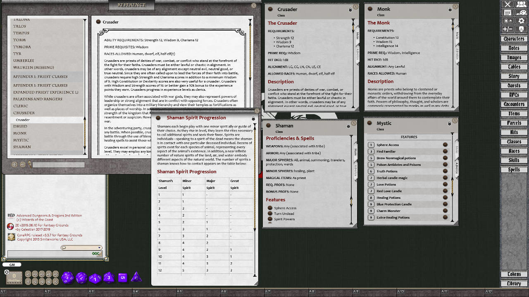Image resolution: width=529 pixels, height=297 pixels.
Task: Expand the Shaman entry in reference list
Action: coord(22,147)
